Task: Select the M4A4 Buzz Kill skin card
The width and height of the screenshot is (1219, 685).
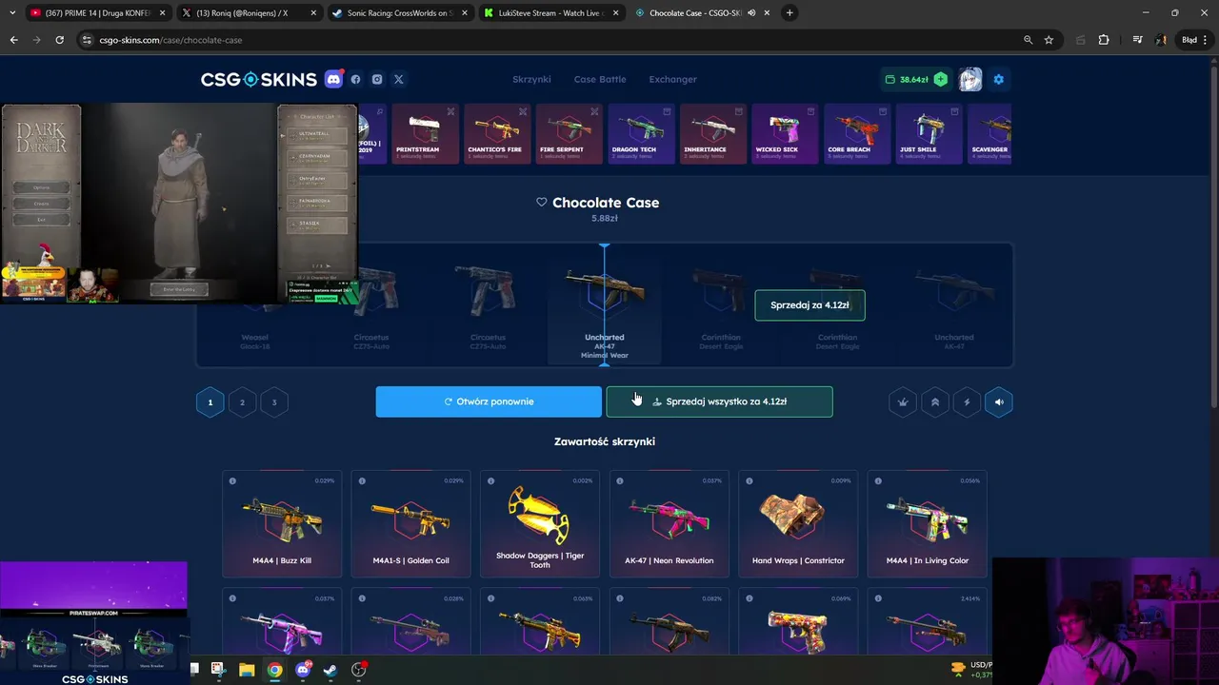Action: [282, 524]
